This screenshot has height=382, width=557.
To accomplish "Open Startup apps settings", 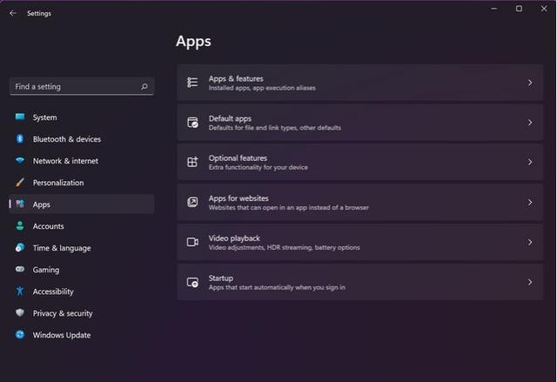I will pos(359,282).
